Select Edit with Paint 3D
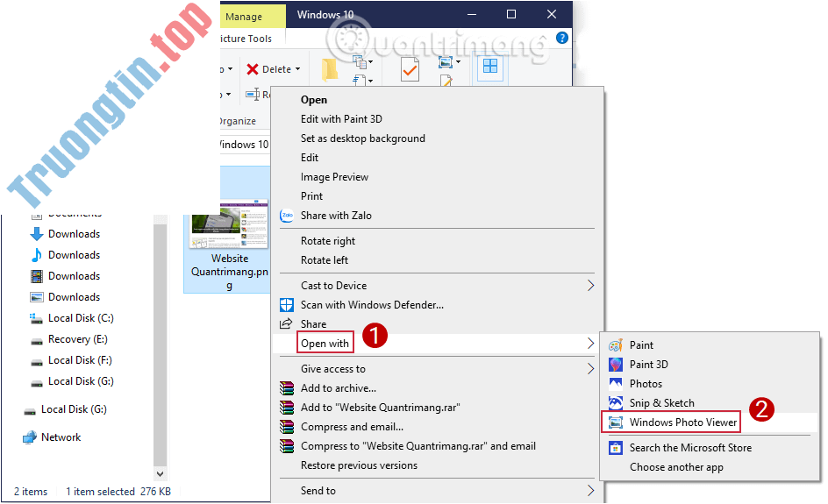 point(341,119)
